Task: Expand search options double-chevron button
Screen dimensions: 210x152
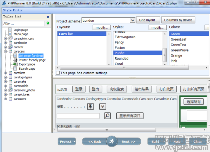Action: pos(103,106)
